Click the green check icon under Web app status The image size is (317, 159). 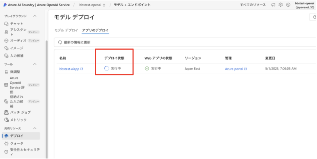click(x=147, y=69)
